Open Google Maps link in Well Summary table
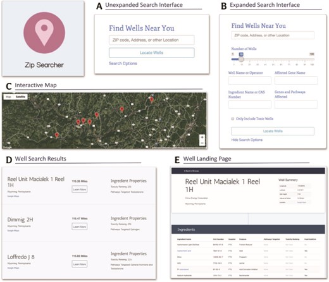This screenshot has width=329, height=282. point(302,202)
